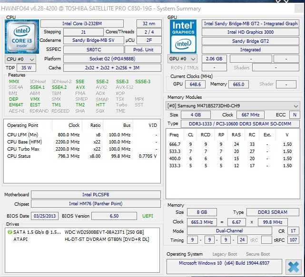Click the SSE4.2 feature flag

click(59, 87)
